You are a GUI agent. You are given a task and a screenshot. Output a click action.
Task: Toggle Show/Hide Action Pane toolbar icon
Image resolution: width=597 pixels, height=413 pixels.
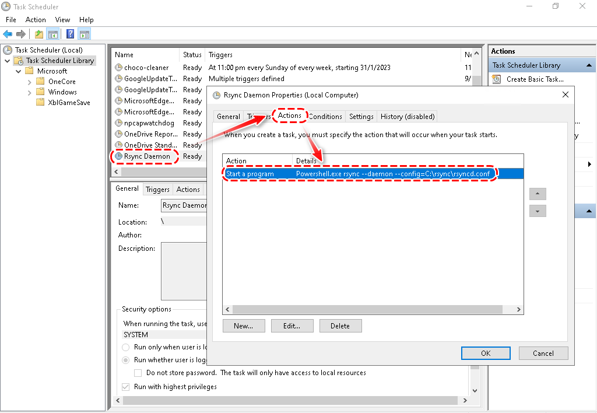(84, 34)
